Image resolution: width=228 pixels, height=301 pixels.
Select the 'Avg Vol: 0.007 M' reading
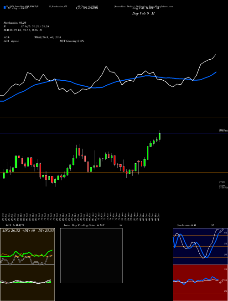(145, 8)
